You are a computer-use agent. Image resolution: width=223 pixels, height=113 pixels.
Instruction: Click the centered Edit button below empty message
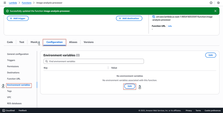tap(130, 86)
